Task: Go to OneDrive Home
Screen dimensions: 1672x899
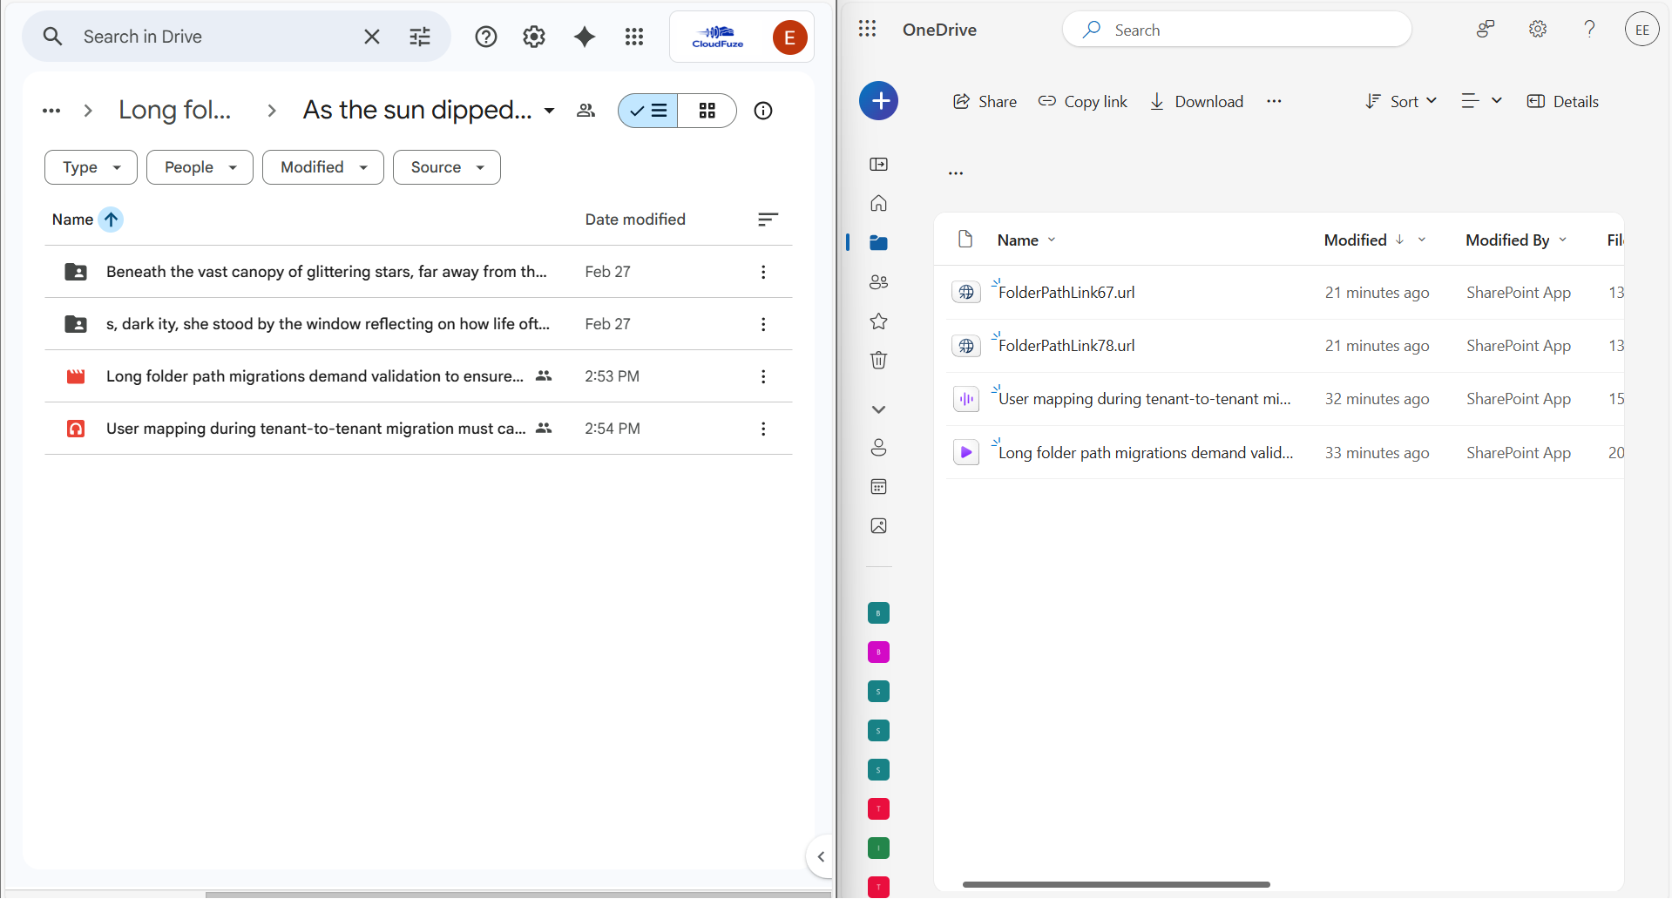Action: 878,203
